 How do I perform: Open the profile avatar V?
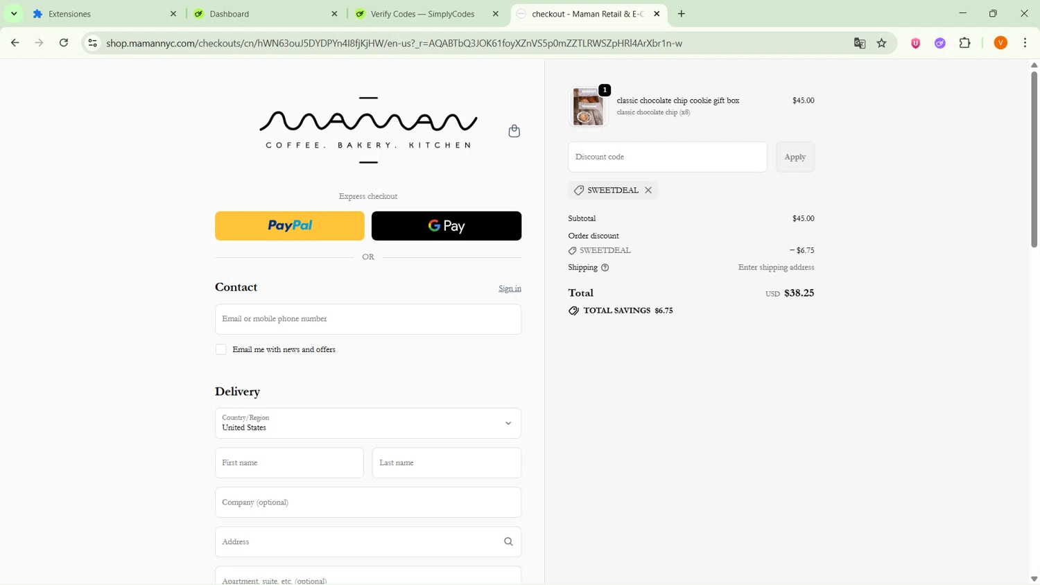[1000, 43]
